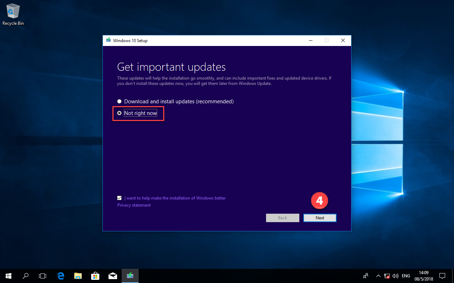Uncheck help make installation better checkbox
The image size is (454, 283).
(120, 198)
